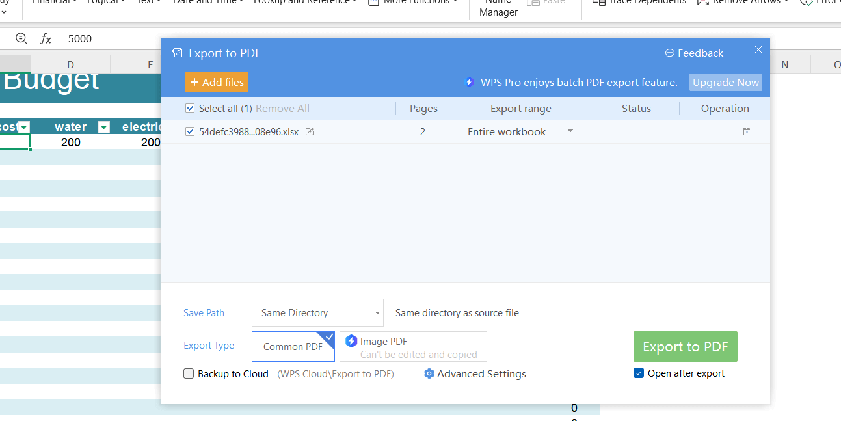This screenshot has width=841, height=421.
Task: Click Trace Dependents in the ribbon
Action: click(x=639, y=2)
